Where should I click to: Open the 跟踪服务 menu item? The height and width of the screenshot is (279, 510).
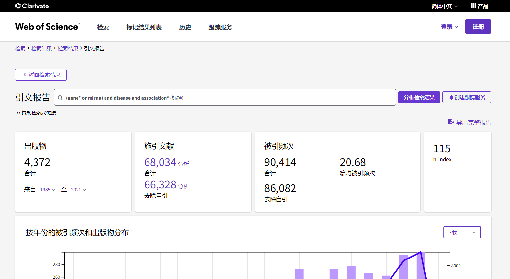pos(220,27)
